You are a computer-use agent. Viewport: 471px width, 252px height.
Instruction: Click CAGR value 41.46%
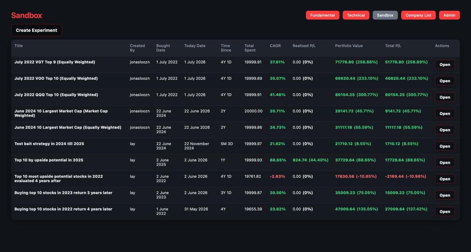click(x=277, y=95)
